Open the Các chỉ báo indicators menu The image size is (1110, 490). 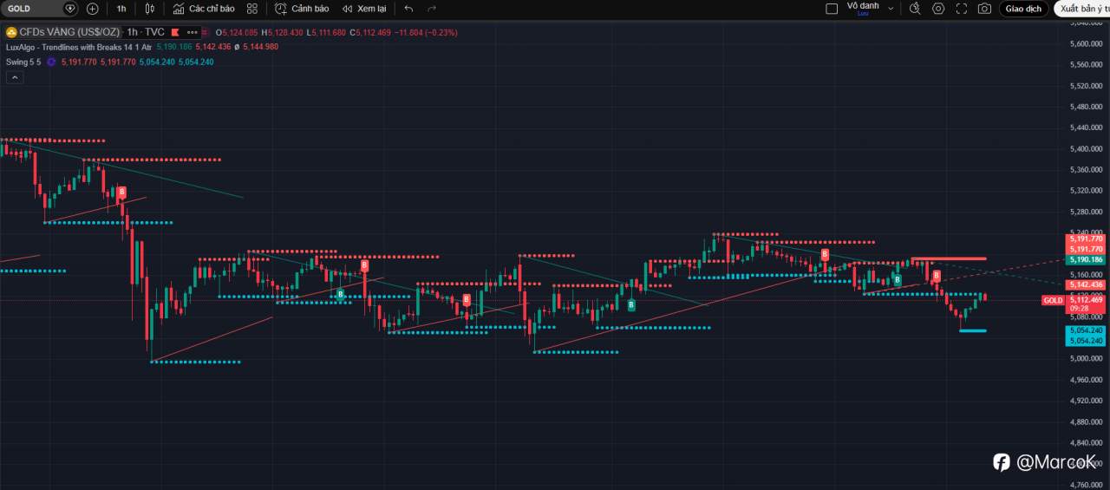click(204, 9)
